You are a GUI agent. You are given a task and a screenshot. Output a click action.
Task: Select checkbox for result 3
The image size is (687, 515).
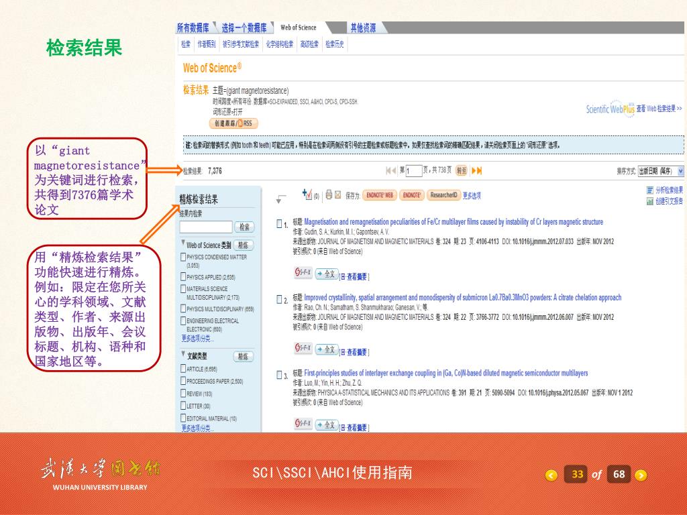[279, 375]
